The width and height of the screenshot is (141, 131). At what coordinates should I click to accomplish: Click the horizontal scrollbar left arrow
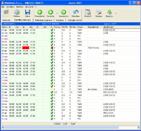coord(3,127)
